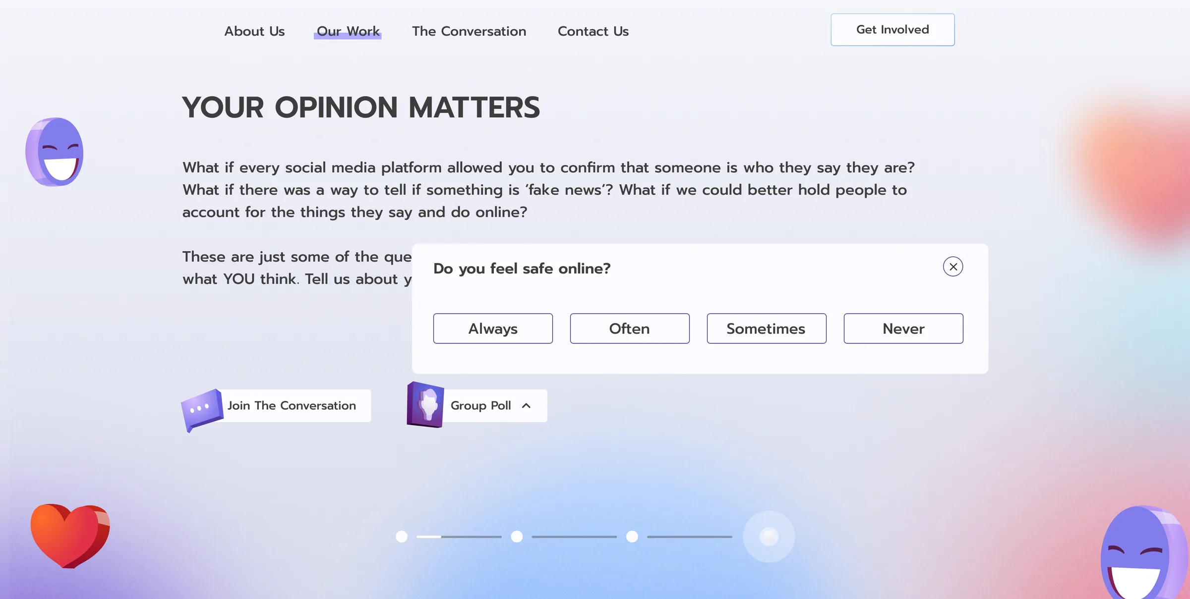The image size is (1190, 599).
Task: Click the first progress bar segment
Action: [459, 537]
